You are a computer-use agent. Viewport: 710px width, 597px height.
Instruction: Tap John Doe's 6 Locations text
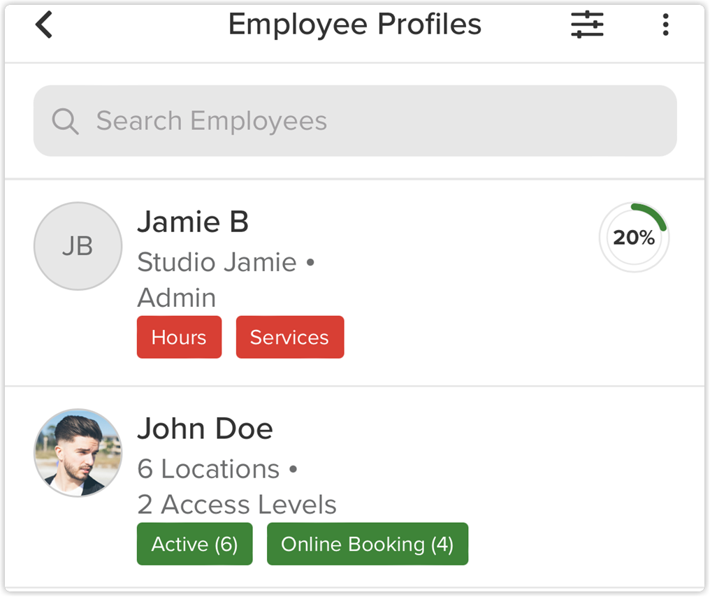[208, 469]
